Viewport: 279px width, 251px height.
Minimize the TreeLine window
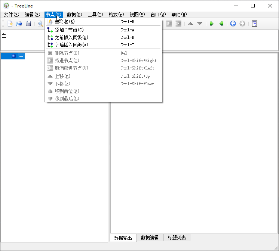coord(236,6)
